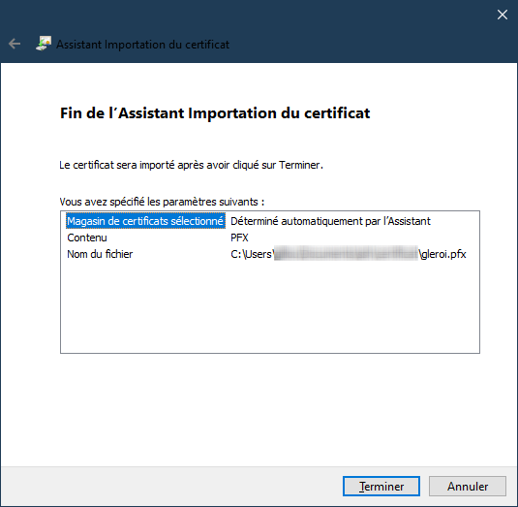Click the certificate import wizard icon

pos(44,44)
